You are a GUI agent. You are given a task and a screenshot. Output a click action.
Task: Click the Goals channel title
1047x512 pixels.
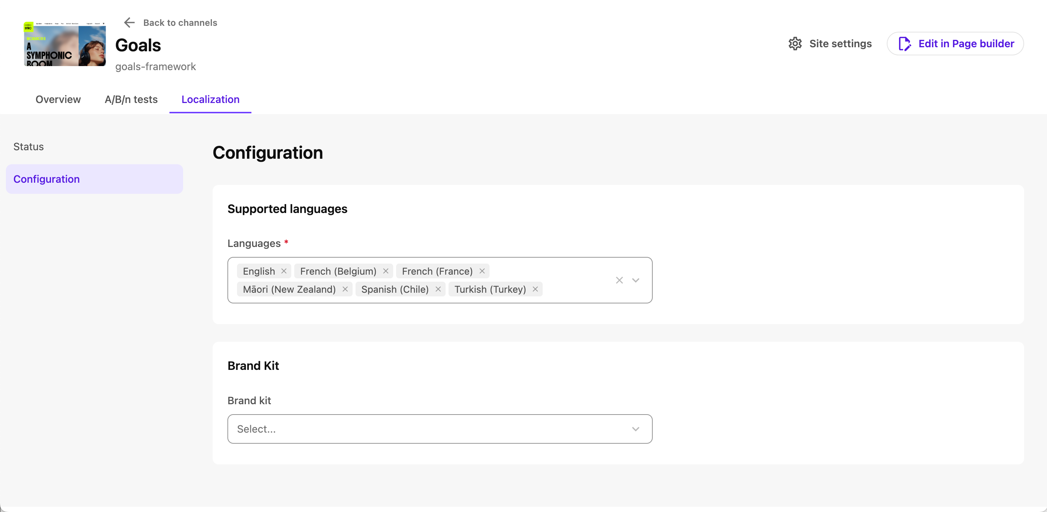pyautogui.click(x=138, y=45)
